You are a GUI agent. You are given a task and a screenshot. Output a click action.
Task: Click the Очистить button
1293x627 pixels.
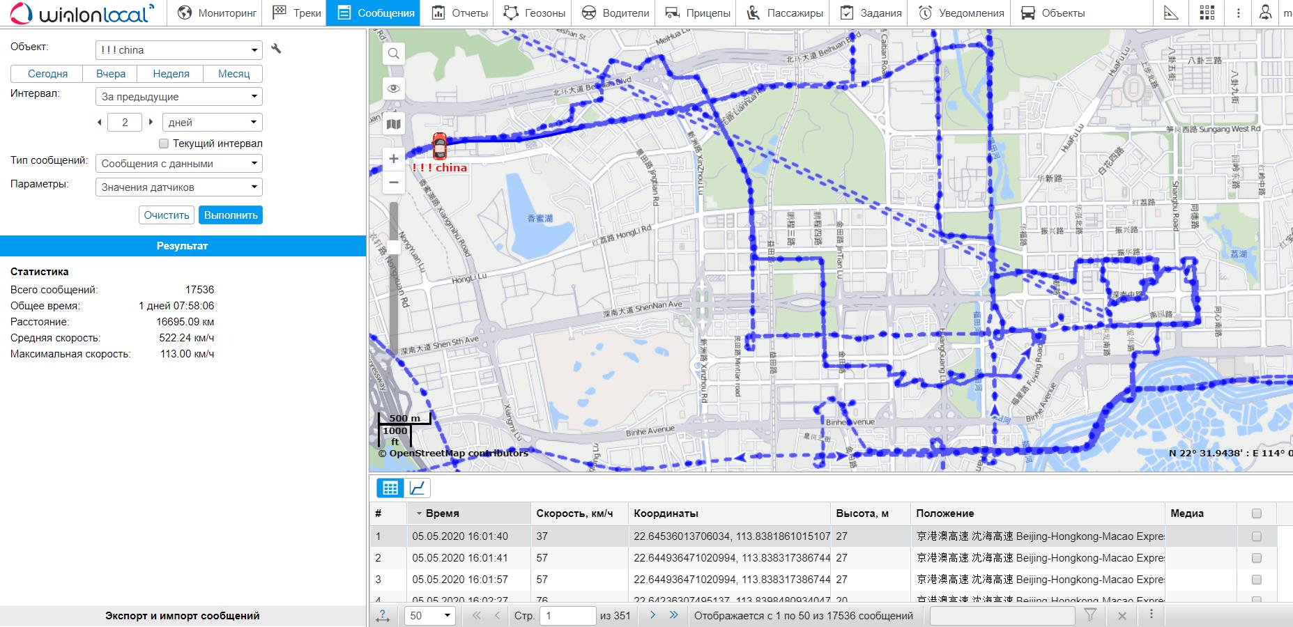[x=167, y=215]
